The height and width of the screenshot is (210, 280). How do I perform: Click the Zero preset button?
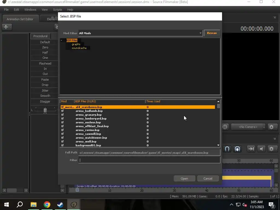tap(45, 47)
